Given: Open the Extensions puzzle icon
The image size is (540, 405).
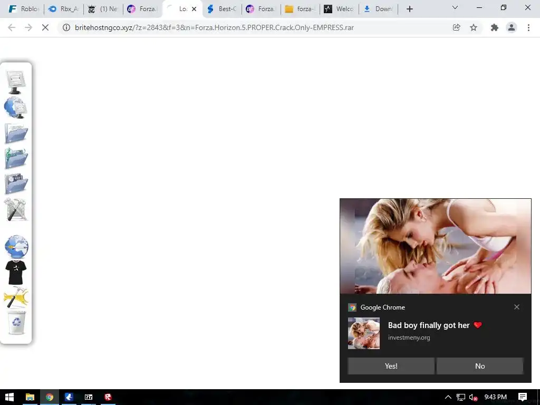Looking at the screenshot, I should [x=495, y=27].
